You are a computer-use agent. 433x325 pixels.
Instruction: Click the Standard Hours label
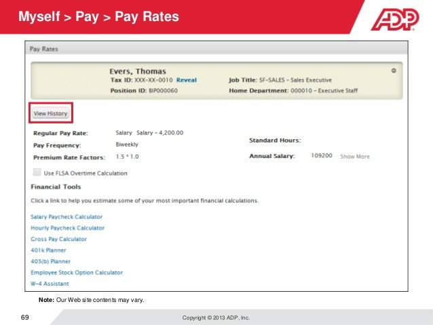tap(275, 140)
